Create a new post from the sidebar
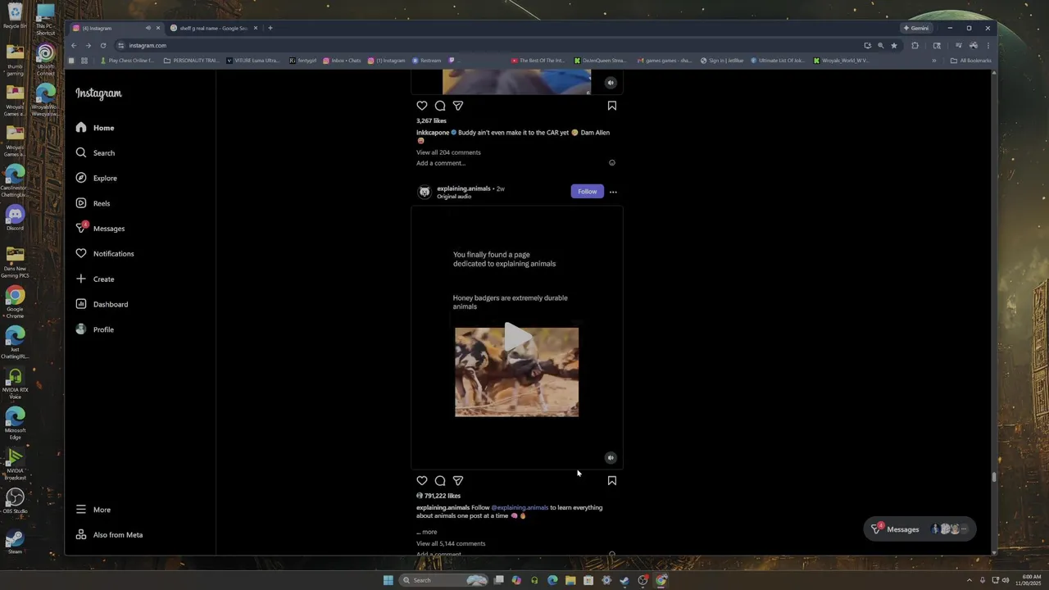Image resolution: width=1049 pixels, height=590 pixels. (x=95, y=279)
